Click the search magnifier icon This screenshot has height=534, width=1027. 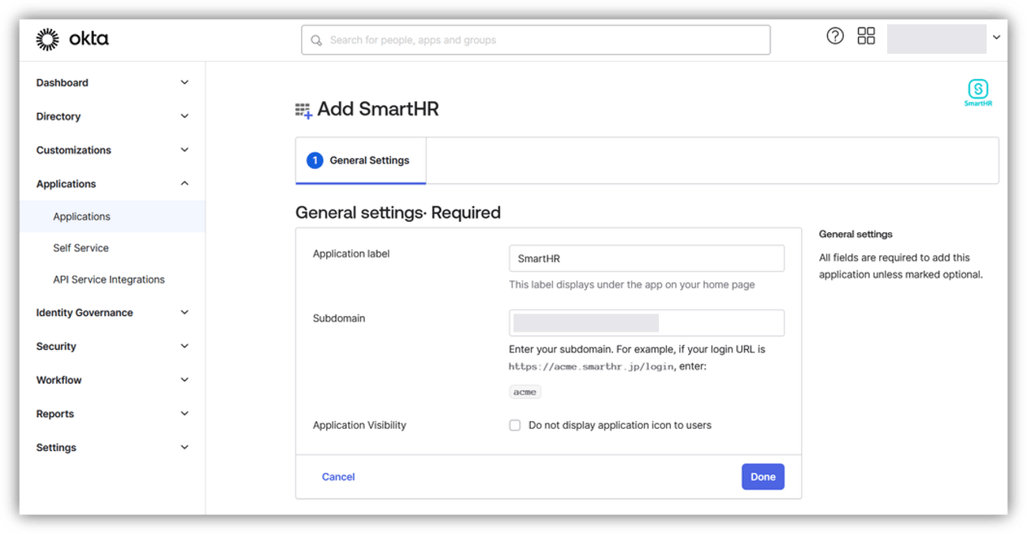click(316, 40)
